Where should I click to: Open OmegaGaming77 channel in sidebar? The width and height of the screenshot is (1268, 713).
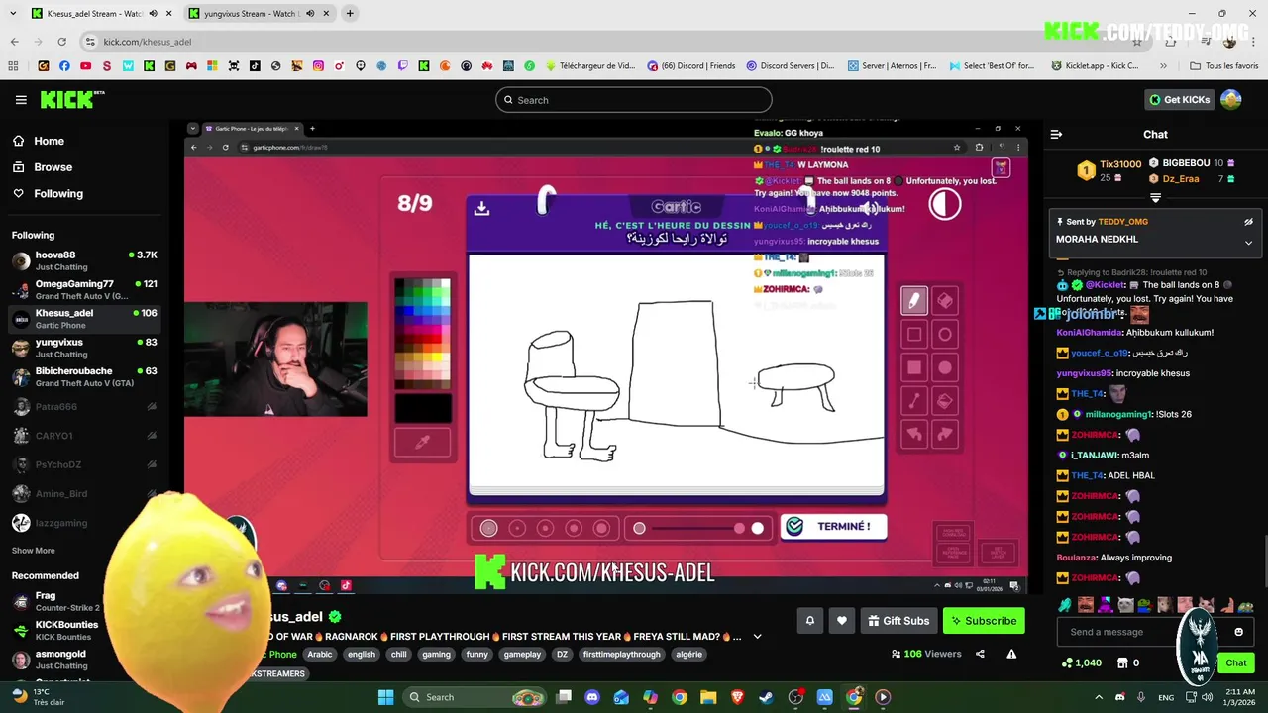(84, 290)
